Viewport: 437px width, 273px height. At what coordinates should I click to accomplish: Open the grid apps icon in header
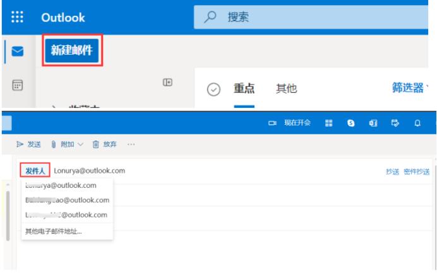pyautogui.click(x=329, y=123)
